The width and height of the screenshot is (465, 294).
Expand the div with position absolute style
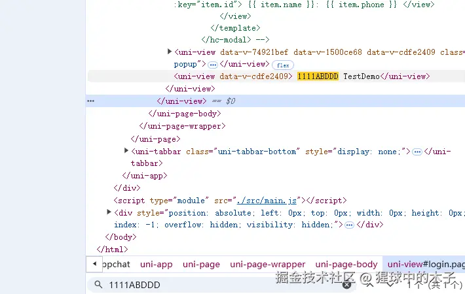(x=109, y=212)
